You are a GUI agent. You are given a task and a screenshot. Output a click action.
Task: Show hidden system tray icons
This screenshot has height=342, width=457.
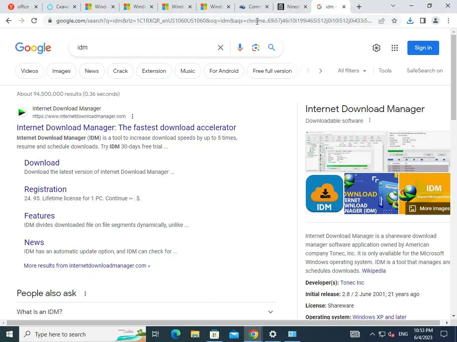373,334
